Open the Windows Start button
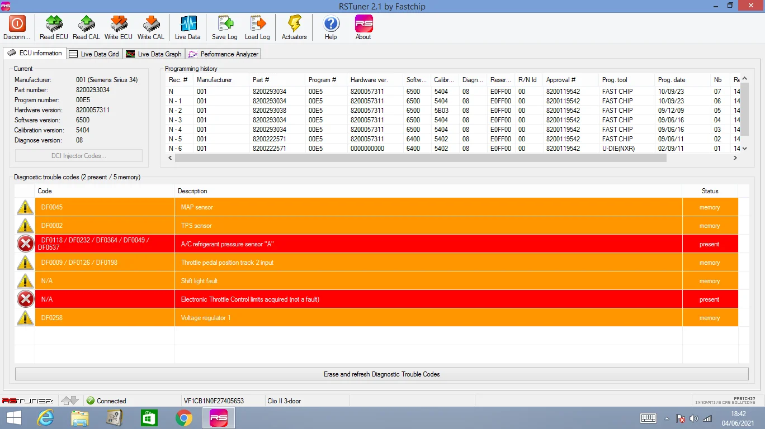The height and width of the screenshot is (429, 765). coord(14,418)
